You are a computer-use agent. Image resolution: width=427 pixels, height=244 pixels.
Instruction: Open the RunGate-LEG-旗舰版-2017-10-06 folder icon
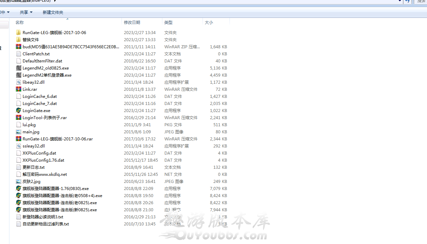coord(19,33)
